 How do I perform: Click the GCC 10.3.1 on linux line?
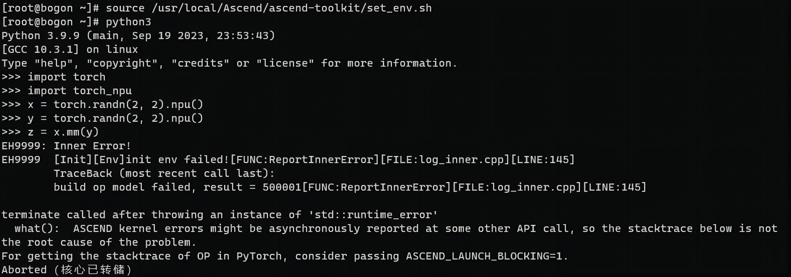(x=70, y=49)
